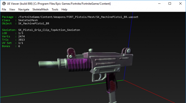This screenshot has width=186, height=103.
Task: Click the rear sight on the machine pistol
Action: 127,51
